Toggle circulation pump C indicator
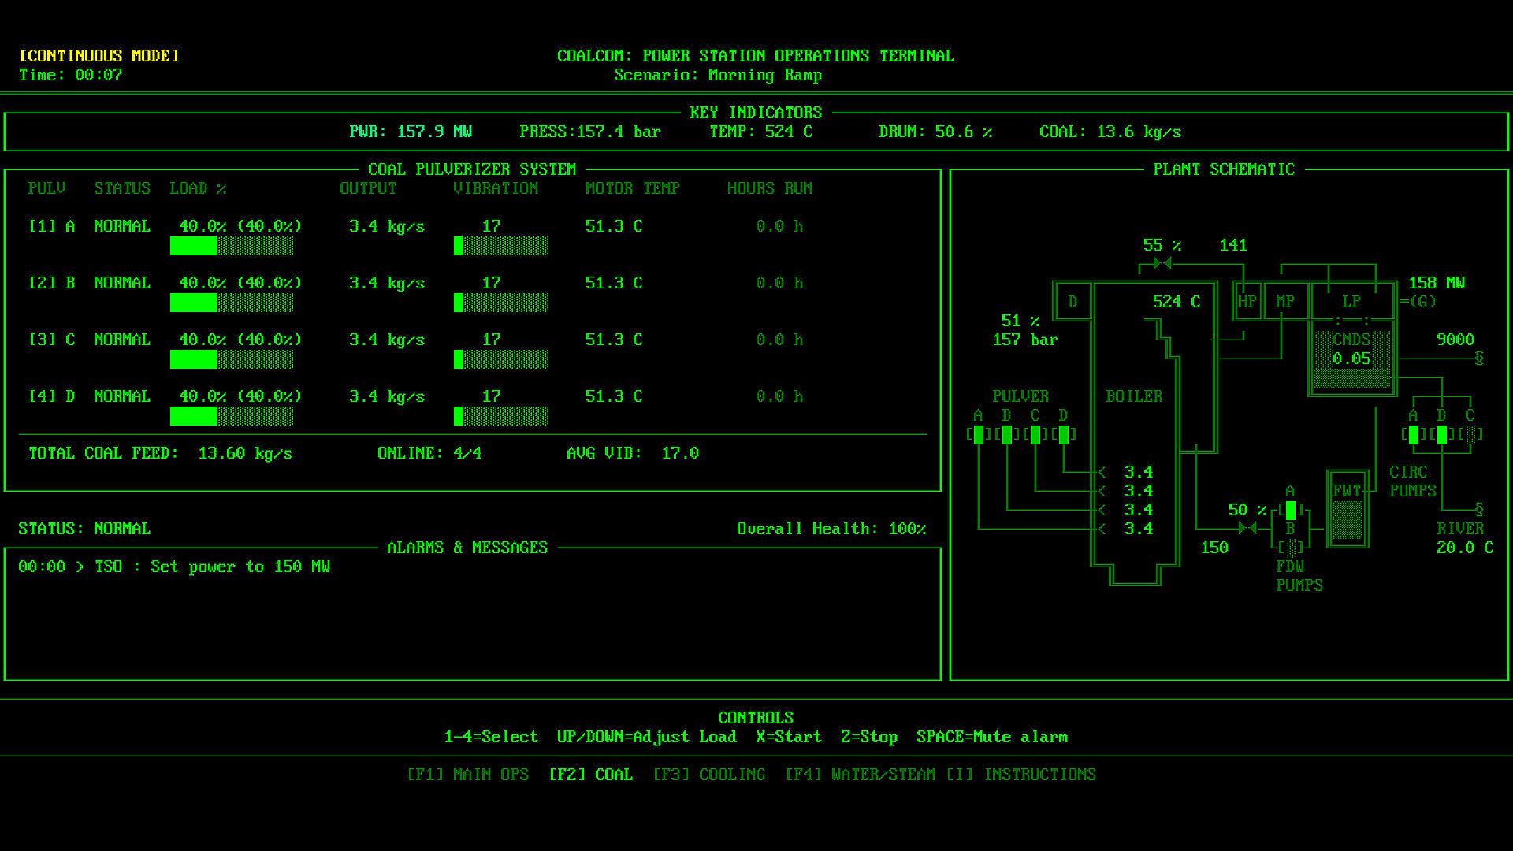The height and width of the screenshot is (851, 1513). click(1470, 434)
